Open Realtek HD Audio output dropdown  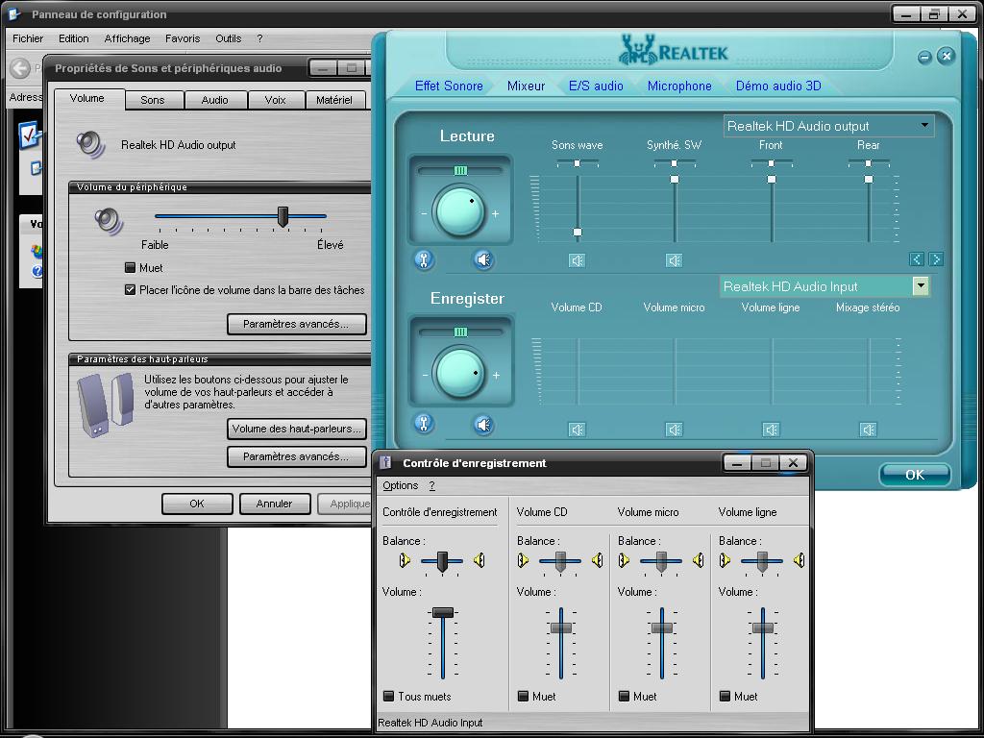pyautogui.click(x=828, y=126)
